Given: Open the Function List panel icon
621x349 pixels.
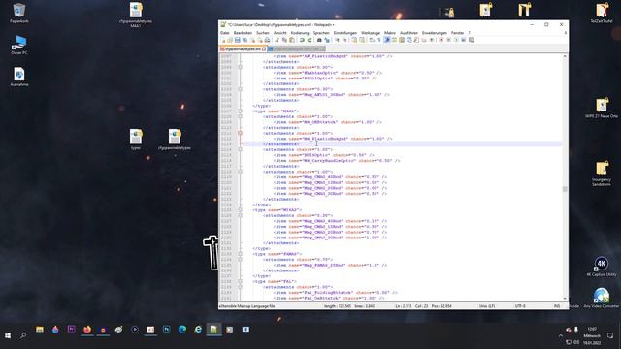Looking at the screenshot, I should pyautogui.click(x=416, y=40).
